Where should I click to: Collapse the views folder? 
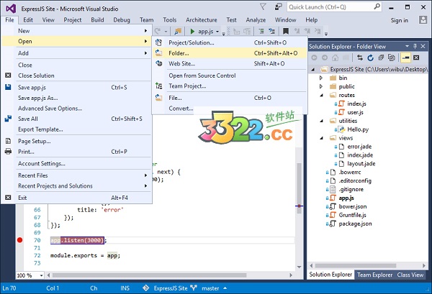321,138
